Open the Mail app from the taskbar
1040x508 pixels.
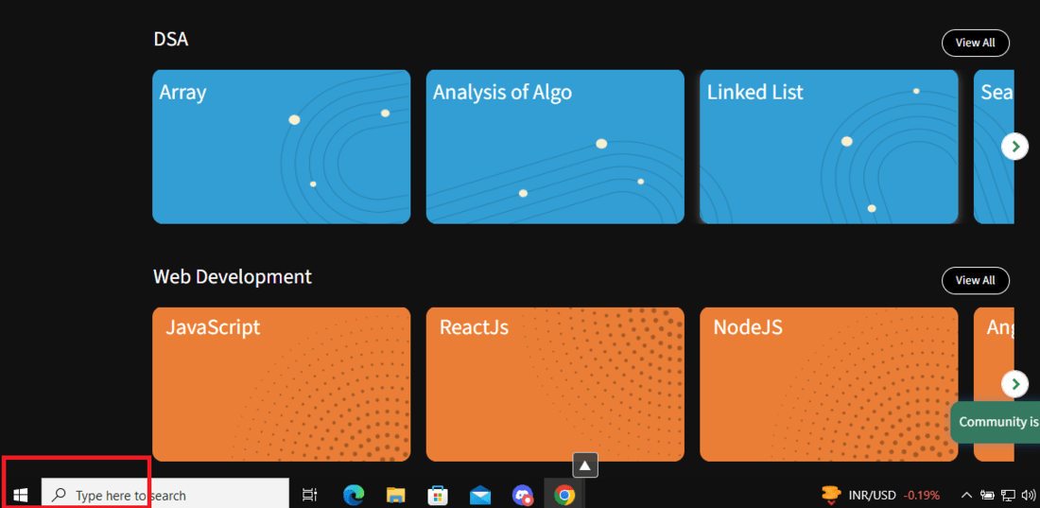pos(480,495)
